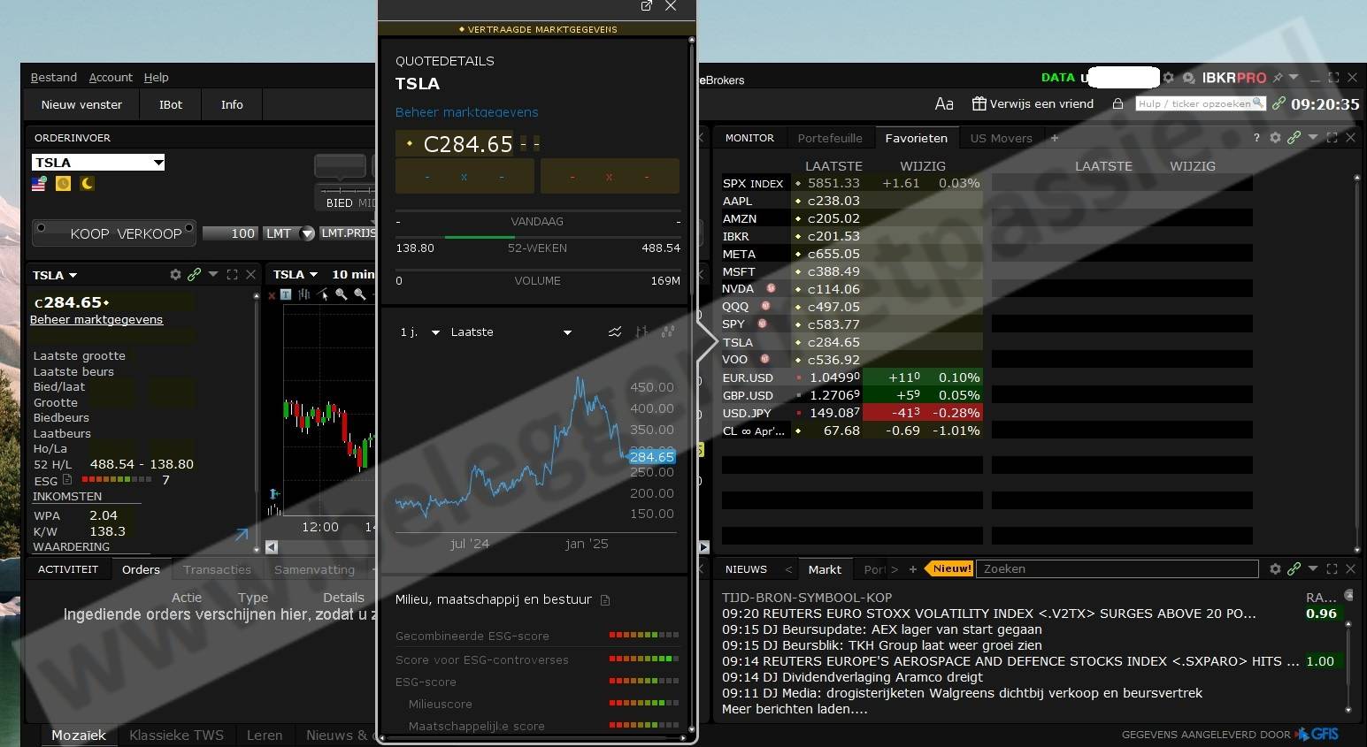Viewport: 1367px width, 747px height.
Task: Open the Bestand menu
Action: [x=53, y=78]
